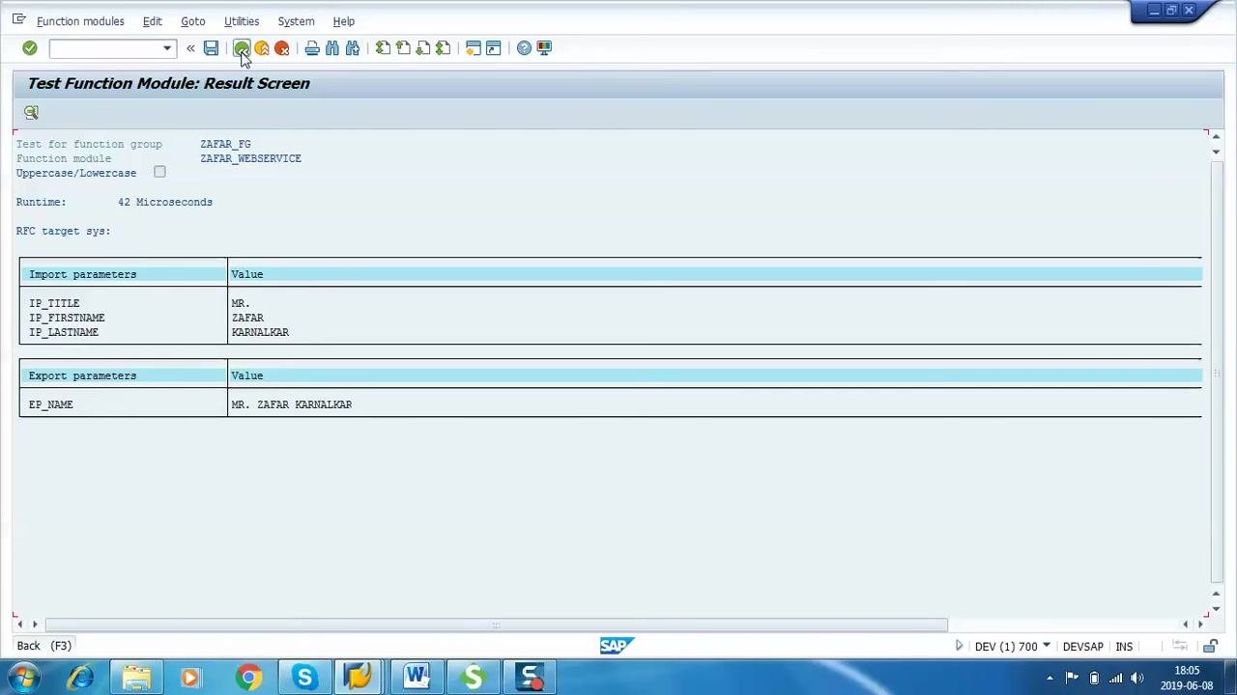Open the command field dropdown arrow
Screen dimensions: 1237x695
(x=167, y=48)
